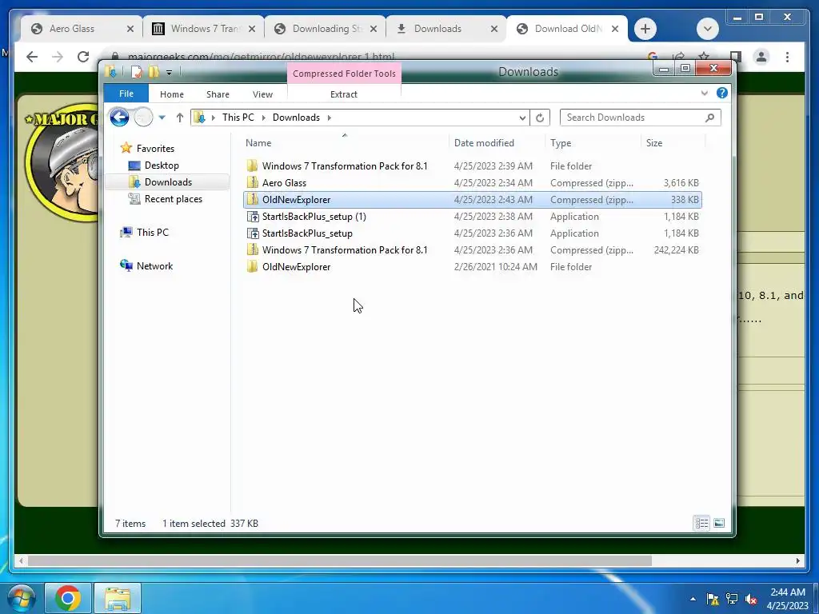The image size is (819, 614).
Task: Open the File ribbon tab
Action: (x=126, y=94)
